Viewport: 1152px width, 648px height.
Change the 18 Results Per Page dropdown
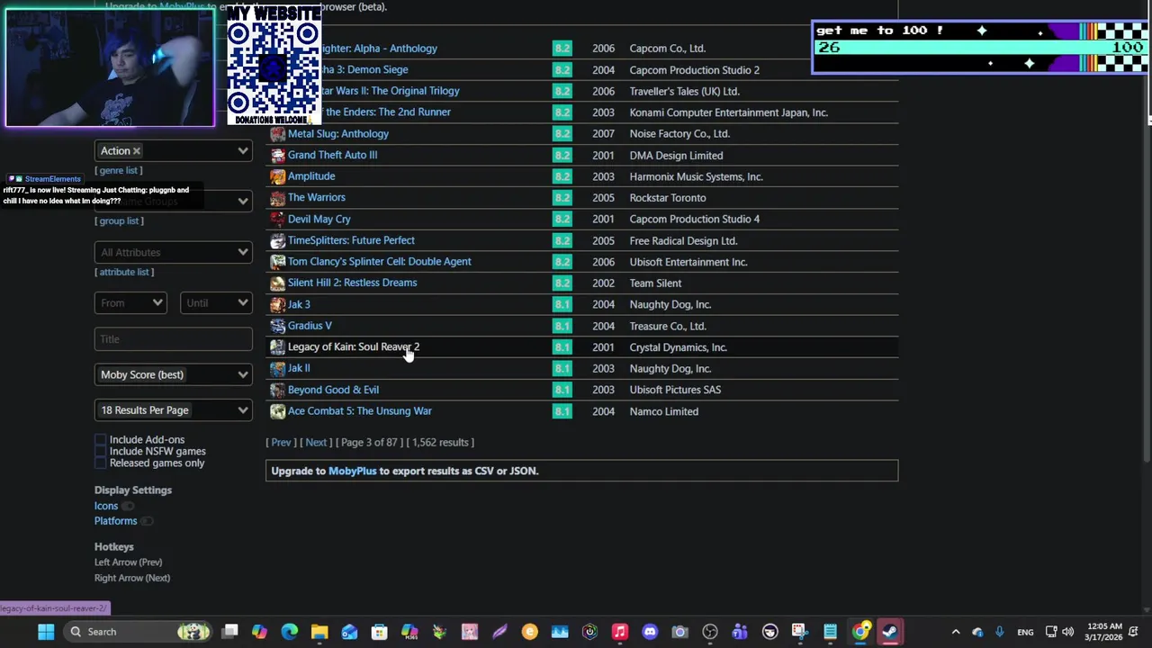[174, 410]
